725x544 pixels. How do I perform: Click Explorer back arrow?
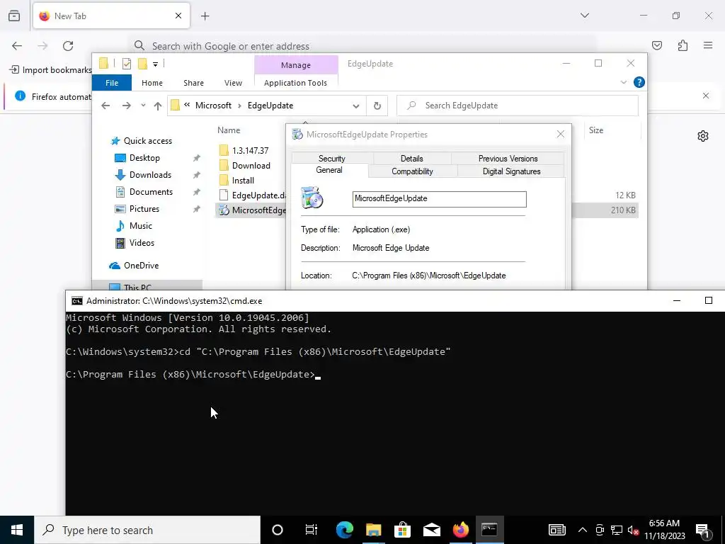(105, 106)
